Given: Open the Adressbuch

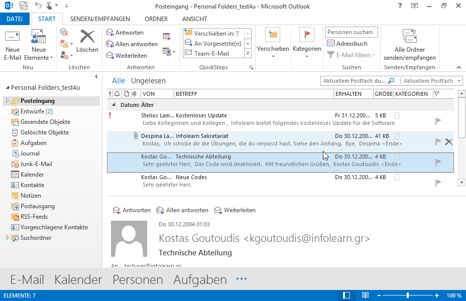Looking at the screenshot, I should tap(347, 43).
